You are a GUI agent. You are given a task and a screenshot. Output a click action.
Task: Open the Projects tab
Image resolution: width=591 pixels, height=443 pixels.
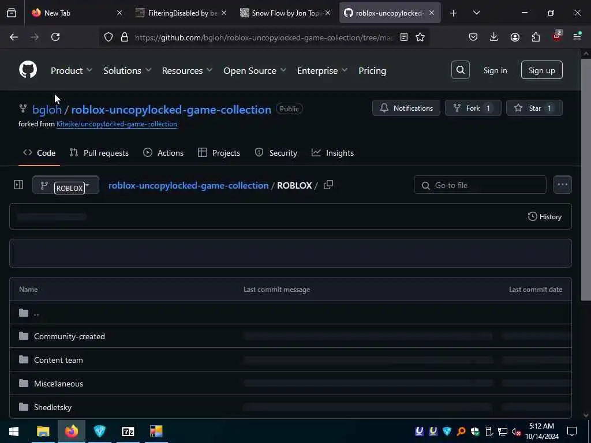point(219,153)
